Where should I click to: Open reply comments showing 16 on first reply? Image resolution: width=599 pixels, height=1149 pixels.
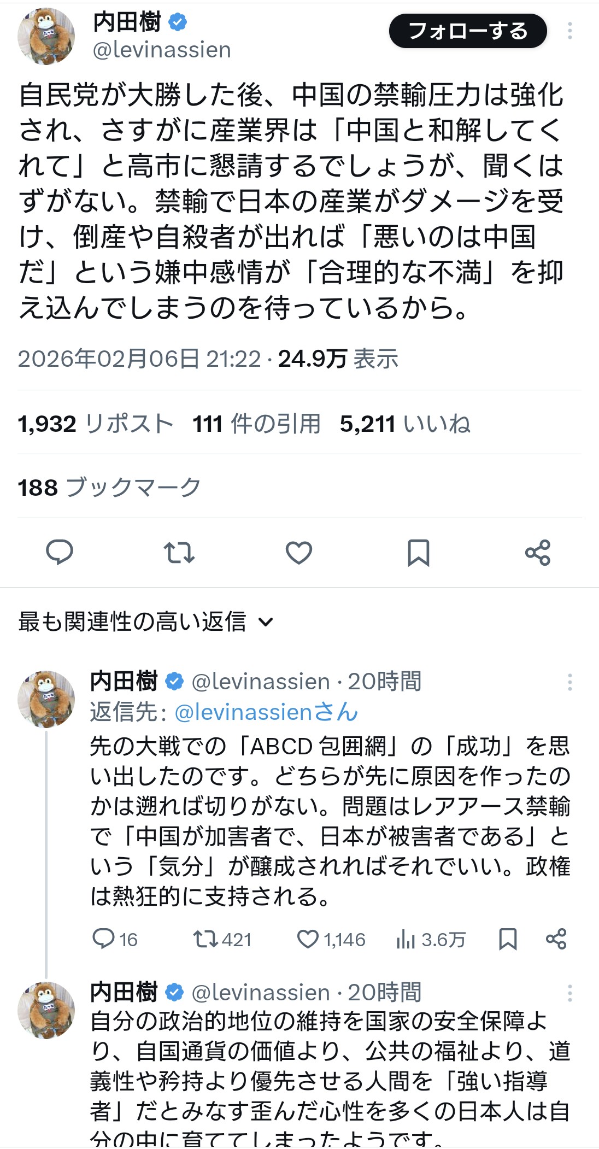pos(115,939)
